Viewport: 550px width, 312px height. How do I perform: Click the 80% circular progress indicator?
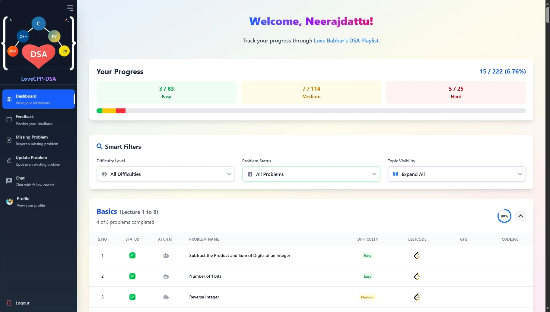(x=504, y=216)
